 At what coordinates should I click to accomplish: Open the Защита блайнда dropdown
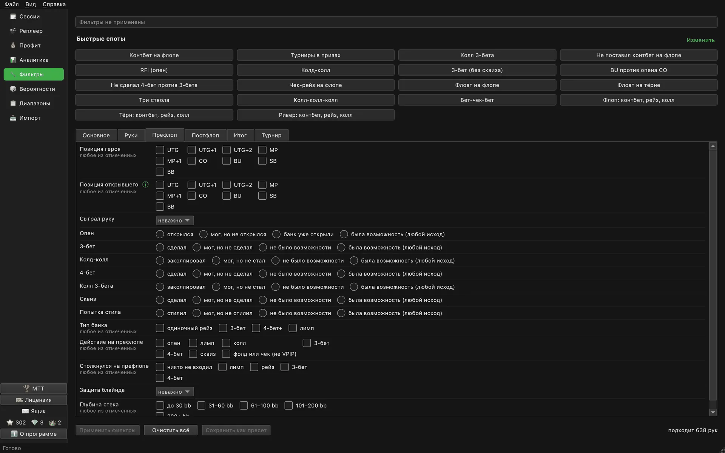click(x=175, y=392)
